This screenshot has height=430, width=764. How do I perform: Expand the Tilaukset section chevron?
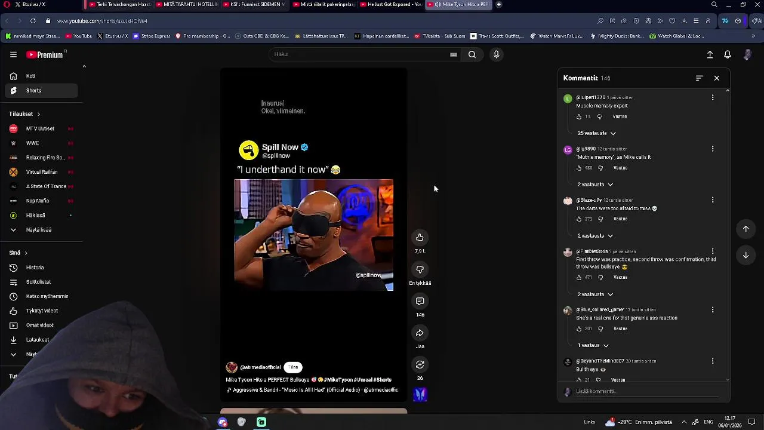point(39,114)
